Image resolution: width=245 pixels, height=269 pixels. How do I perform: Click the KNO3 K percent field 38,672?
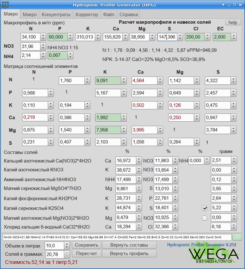pyautogui.click(x=126, y=170)
